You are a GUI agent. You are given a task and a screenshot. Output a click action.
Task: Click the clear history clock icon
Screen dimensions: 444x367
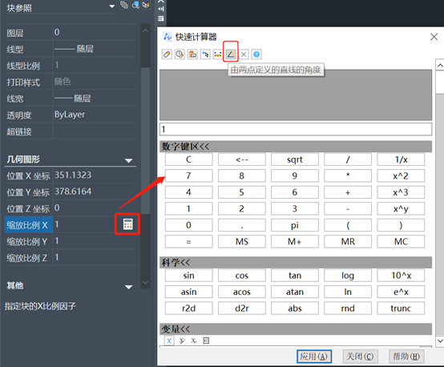(180, 54)
